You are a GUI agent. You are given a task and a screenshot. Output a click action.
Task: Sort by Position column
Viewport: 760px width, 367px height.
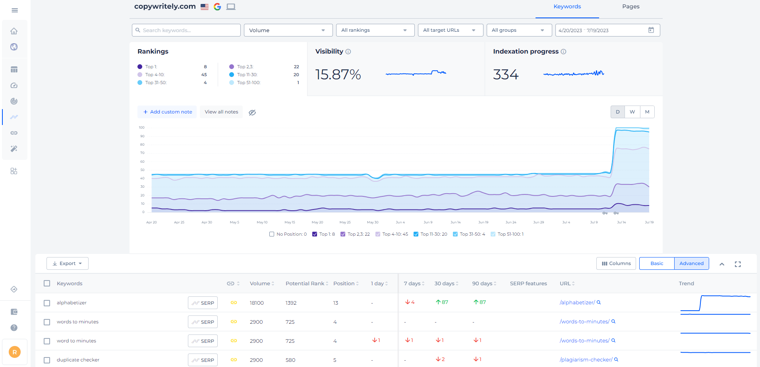(x=346, y=283)
